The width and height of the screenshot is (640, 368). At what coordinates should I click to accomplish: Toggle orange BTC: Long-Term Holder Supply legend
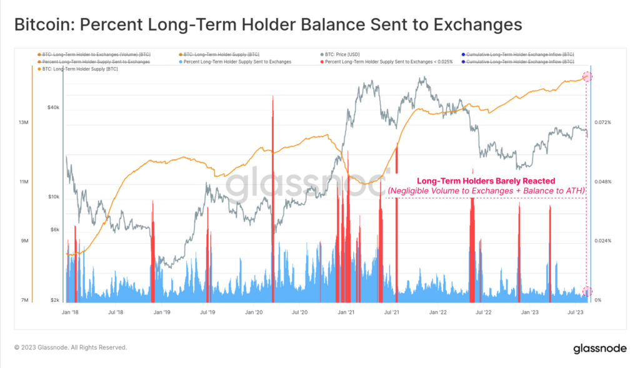[77, 69]
